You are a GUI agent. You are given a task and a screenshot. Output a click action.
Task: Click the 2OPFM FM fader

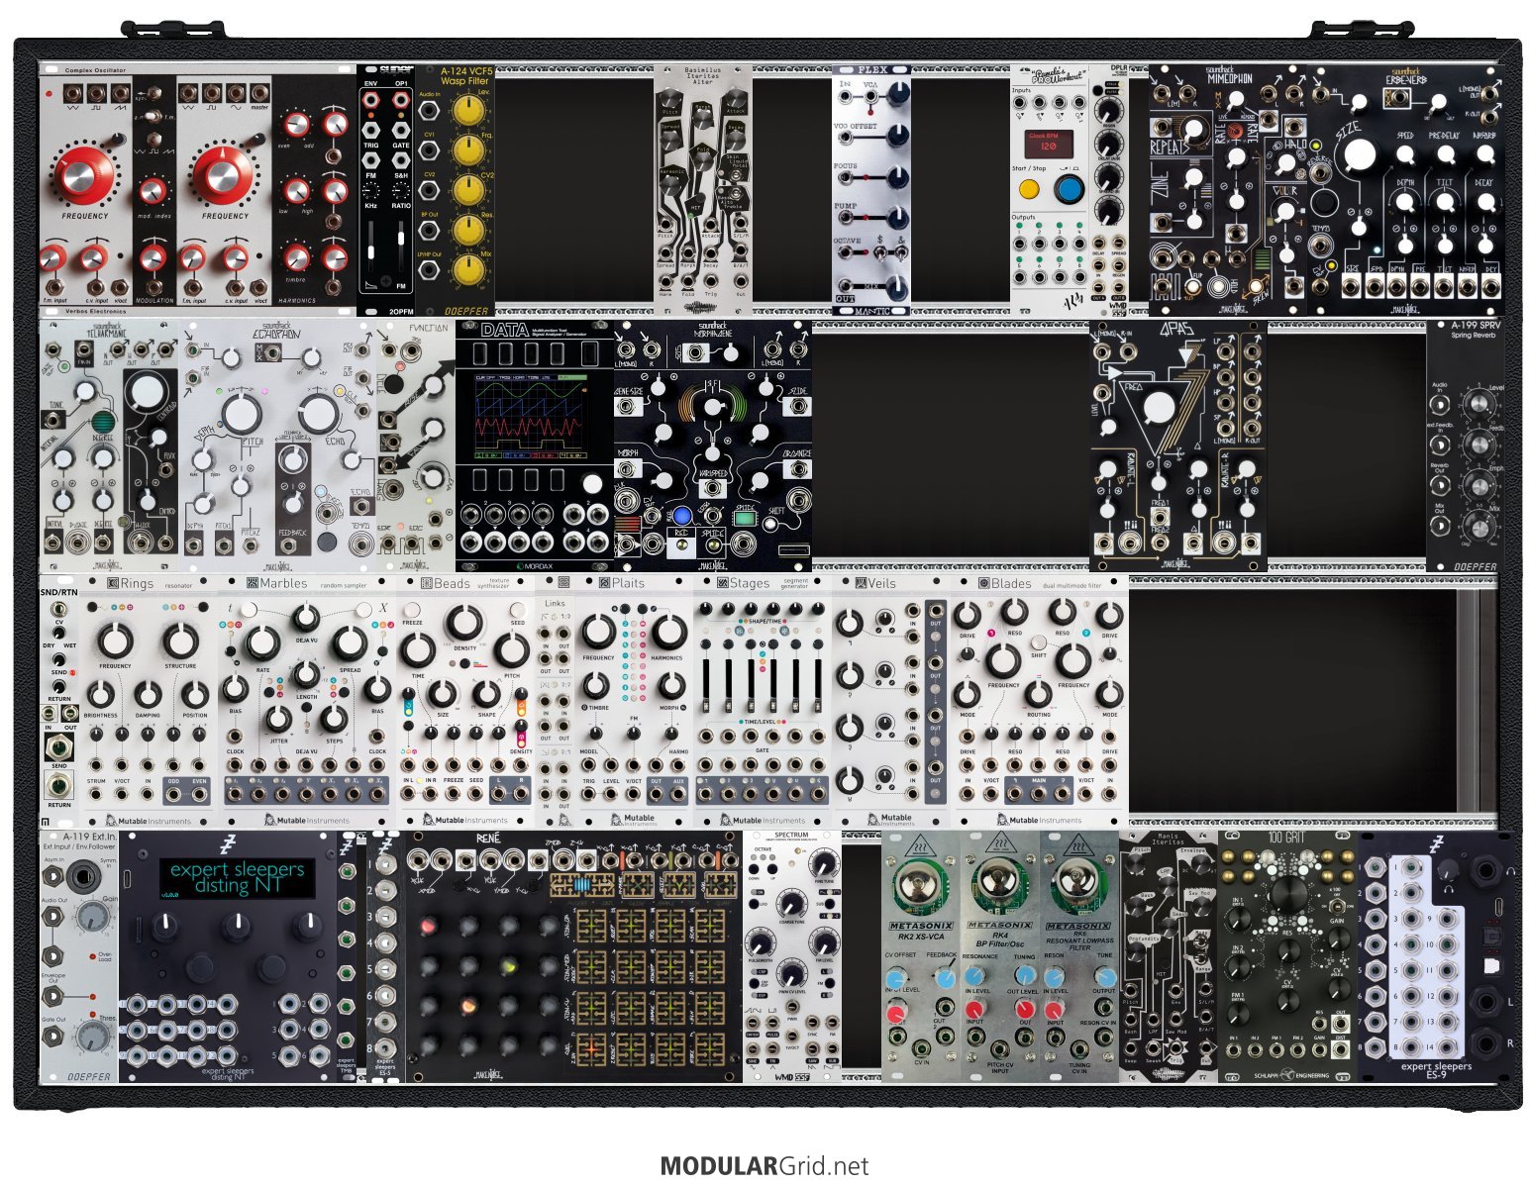[401, 247]
